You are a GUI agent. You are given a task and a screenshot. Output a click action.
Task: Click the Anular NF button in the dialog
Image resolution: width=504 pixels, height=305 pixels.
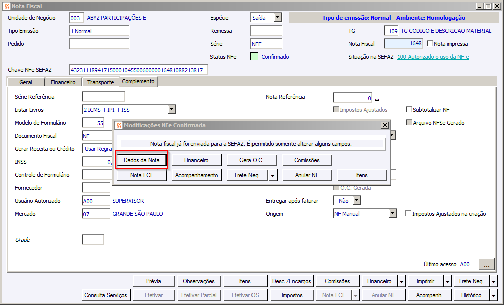[307, 175]
